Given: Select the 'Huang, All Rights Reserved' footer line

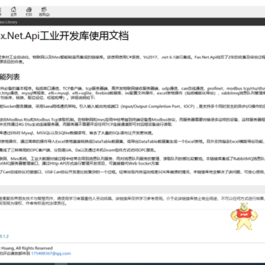Looking at the screenshot, I should (26, 248).
